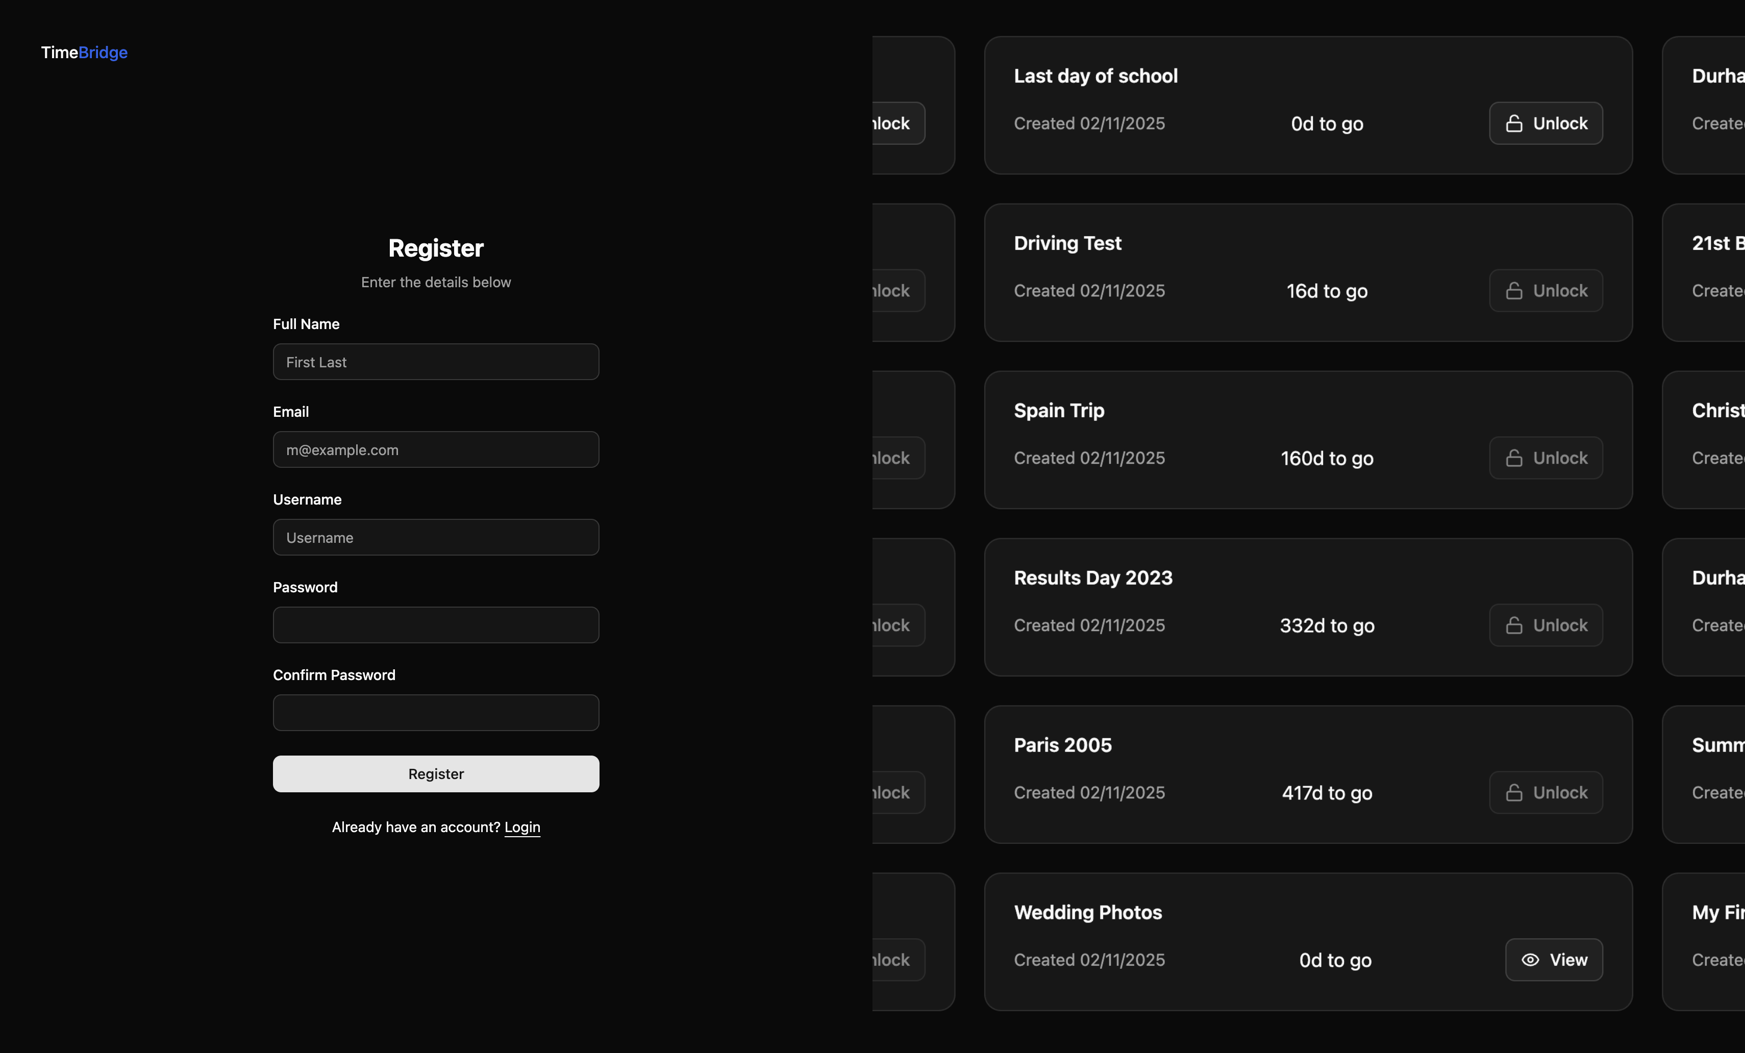Click lock icon on Paris 2005 card
Viewport: 1745px width, 1053px height.
[x=1514, y=792]
